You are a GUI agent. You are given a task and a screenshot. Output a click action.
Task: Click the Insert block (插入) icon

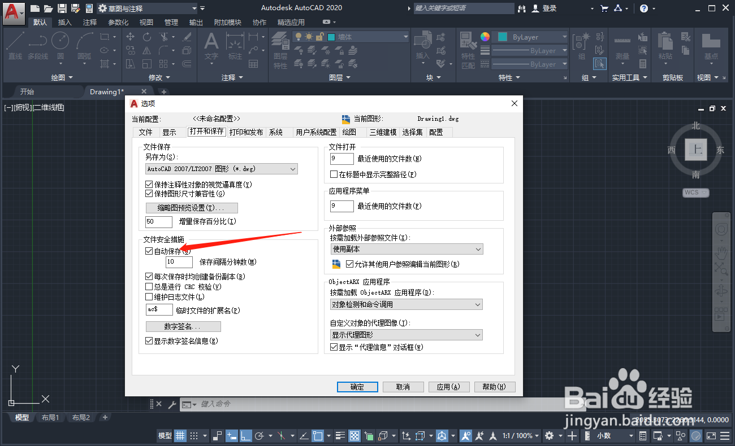click(x=423, y=46)
